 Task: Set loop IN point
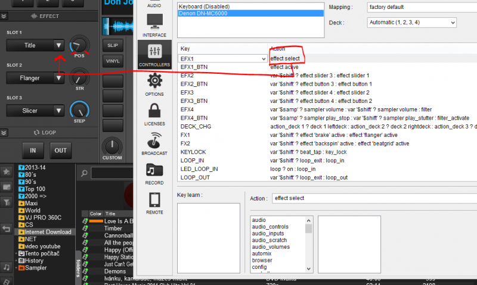click(x=33, y=151)
